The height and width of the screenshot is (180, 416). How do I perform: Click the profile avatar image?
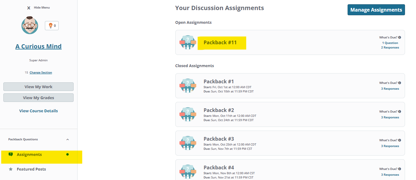click(29, 25)
